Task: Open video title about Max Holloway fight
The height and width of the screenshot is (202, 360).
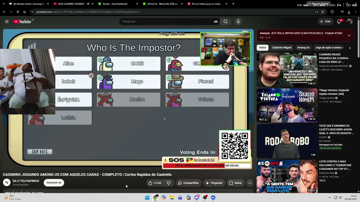Action: 335,165
